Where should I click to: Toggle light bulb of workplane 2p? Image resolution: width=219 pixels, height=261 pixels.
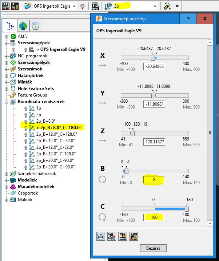point(26,115)
